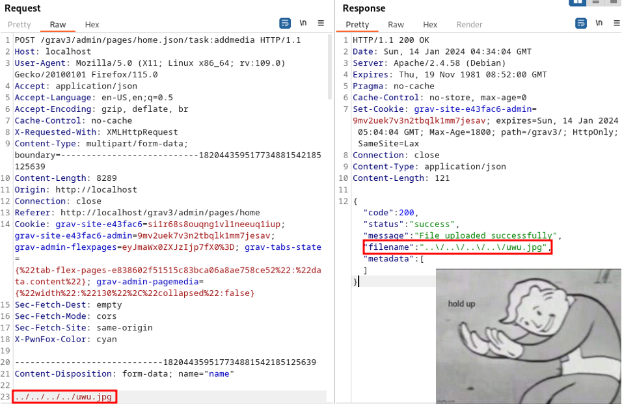
Task: Click the POST request line
Action: point(158,40)
